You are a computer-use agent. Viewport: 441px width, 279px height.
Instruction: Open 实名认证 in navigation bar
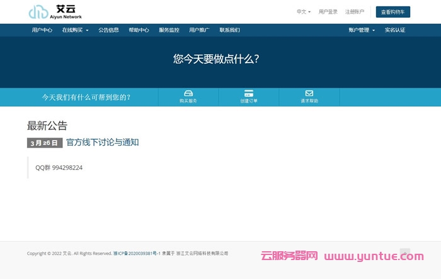[395, 30]
